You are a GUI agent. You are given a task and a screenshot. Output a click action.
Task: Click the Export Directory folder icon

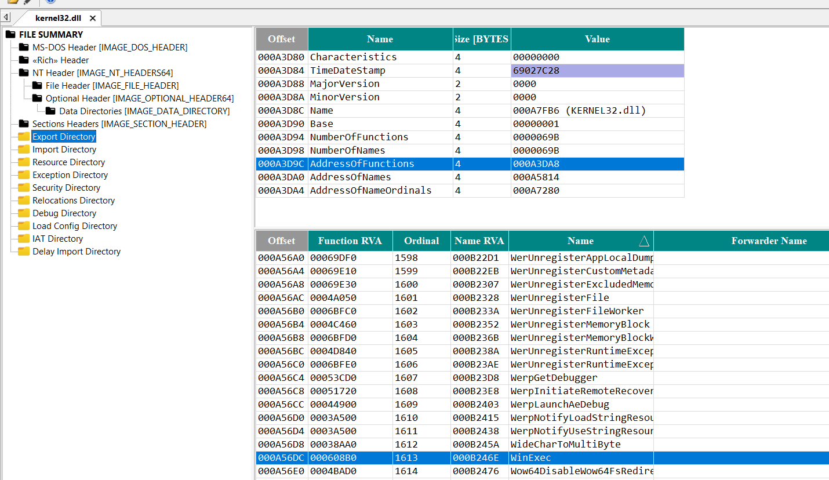pyautogui.click(x=23, y=136)
